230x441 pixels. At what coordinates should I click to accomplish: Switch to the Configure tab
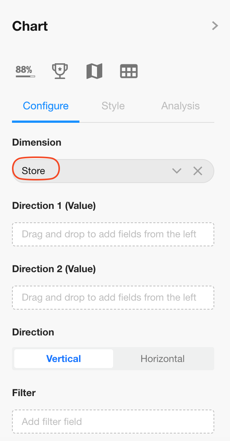click(x=46, y=106)
